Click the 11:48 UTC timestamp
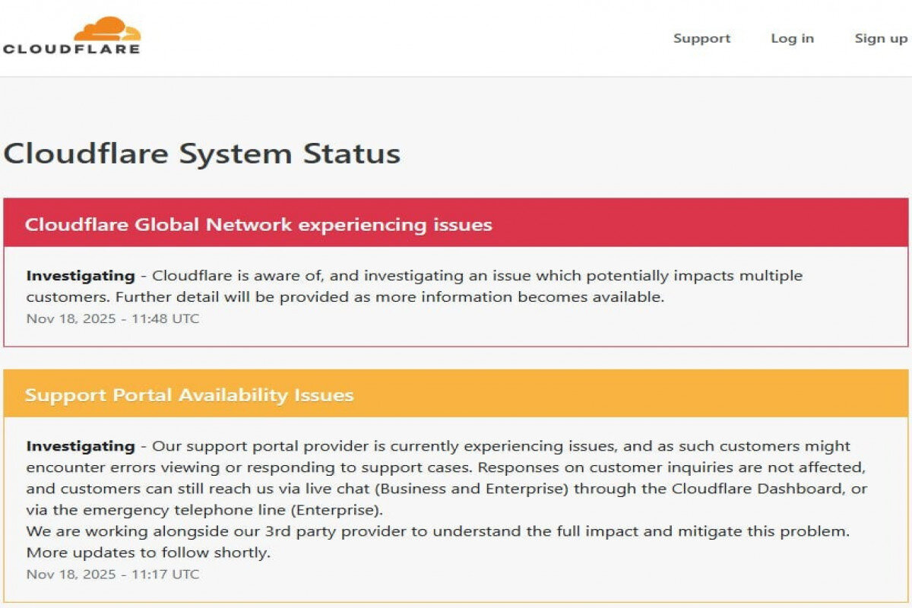 [112, 318]
